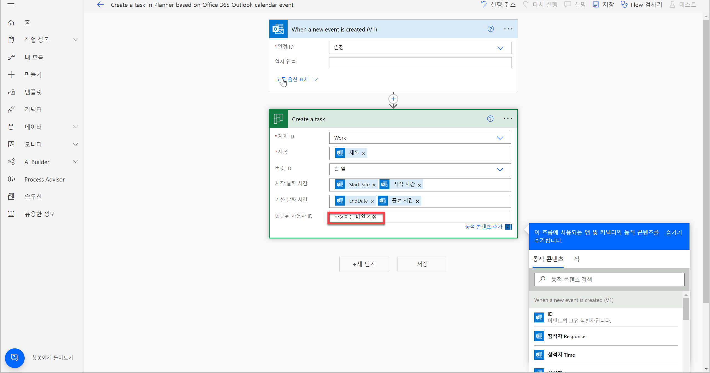Open the hamburger navigation menu
The height and width of the screenshot is (373, 710).
point(11,5)
